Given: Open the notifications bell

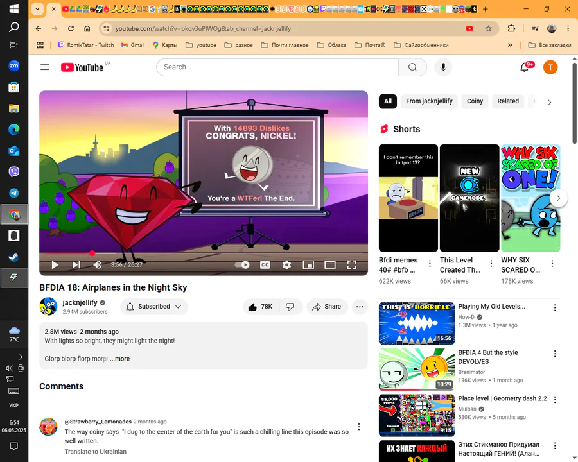Looking at the screenshot, I should pyautogui.click(x=524, y=67).
